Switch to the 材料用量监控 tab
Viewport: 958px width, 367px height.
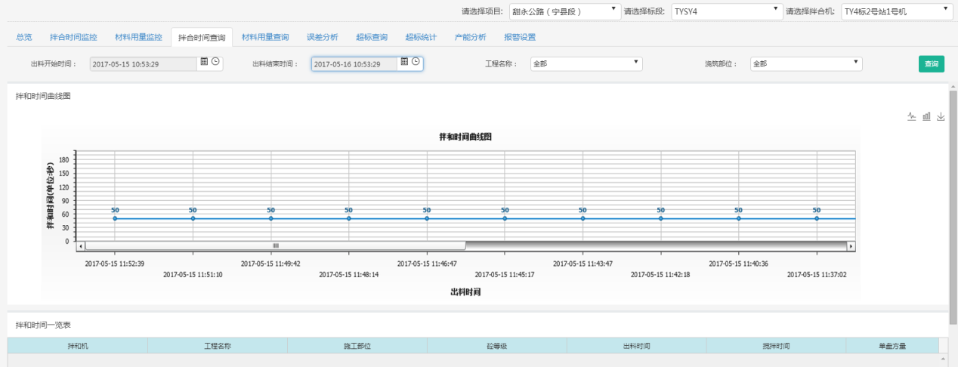138,37
